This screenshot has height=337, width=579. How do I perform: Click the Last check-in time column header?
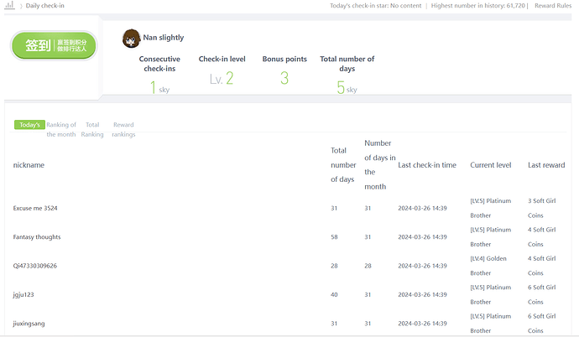(427, 165)
